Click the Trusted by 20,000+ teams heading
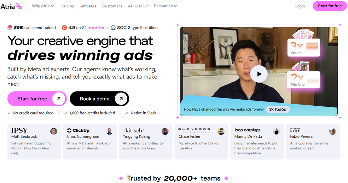The width and height of the screenshot is (348, 183). click(x=174, y=178)
